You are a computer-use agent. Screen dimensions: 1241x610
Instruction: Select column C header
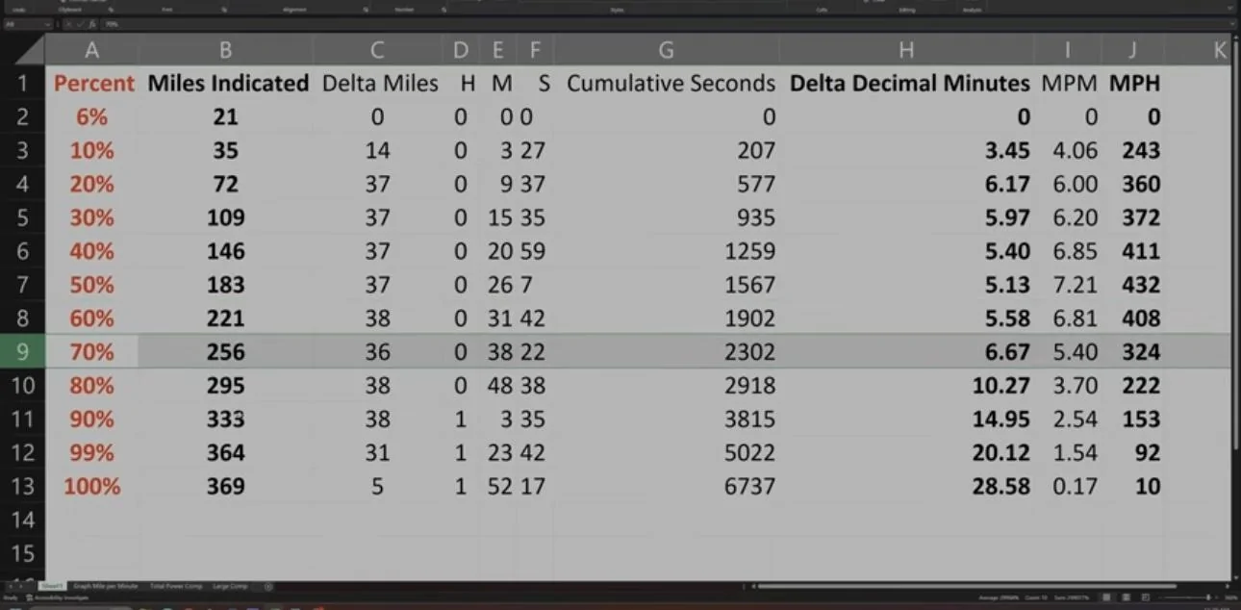tap(377, 50)
